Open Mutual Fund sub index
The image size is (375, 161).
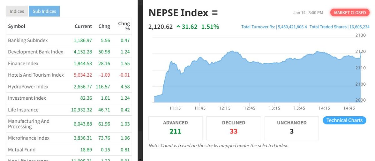[x=22, y=150]
